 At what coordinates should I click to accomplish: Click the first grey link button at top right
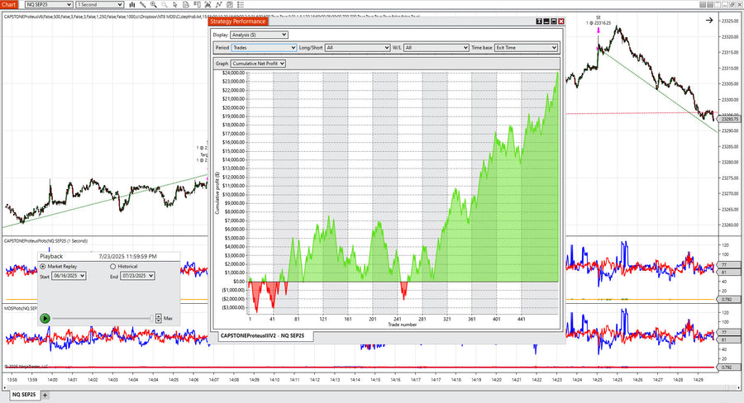coord(703,5)
